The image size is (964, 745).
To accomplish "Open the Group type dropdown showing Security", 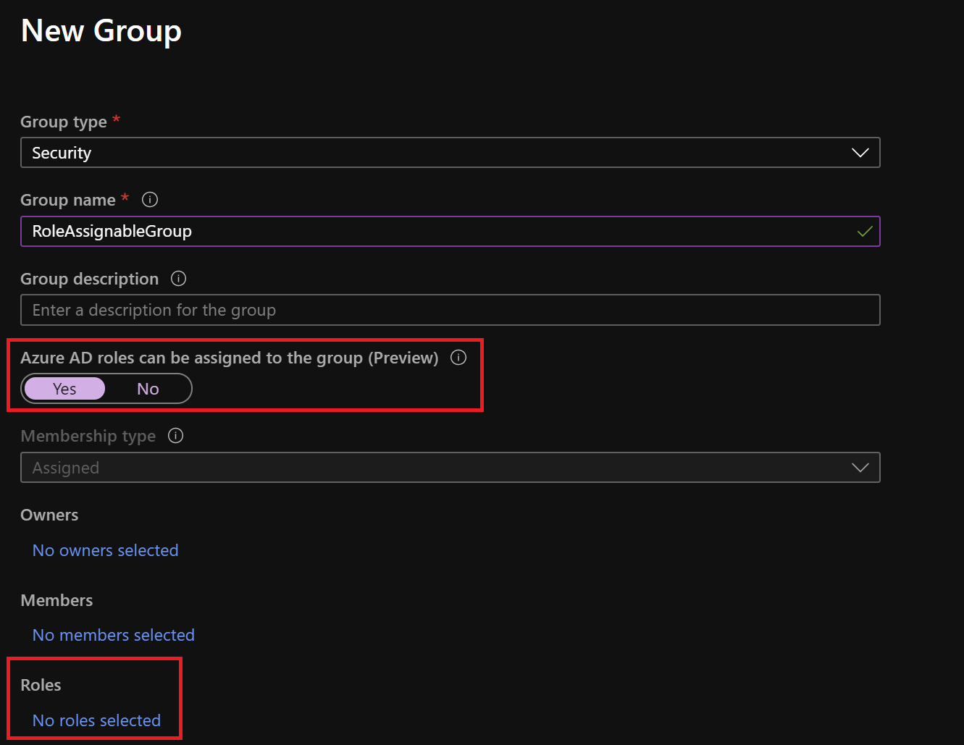I will pos(450,152).
